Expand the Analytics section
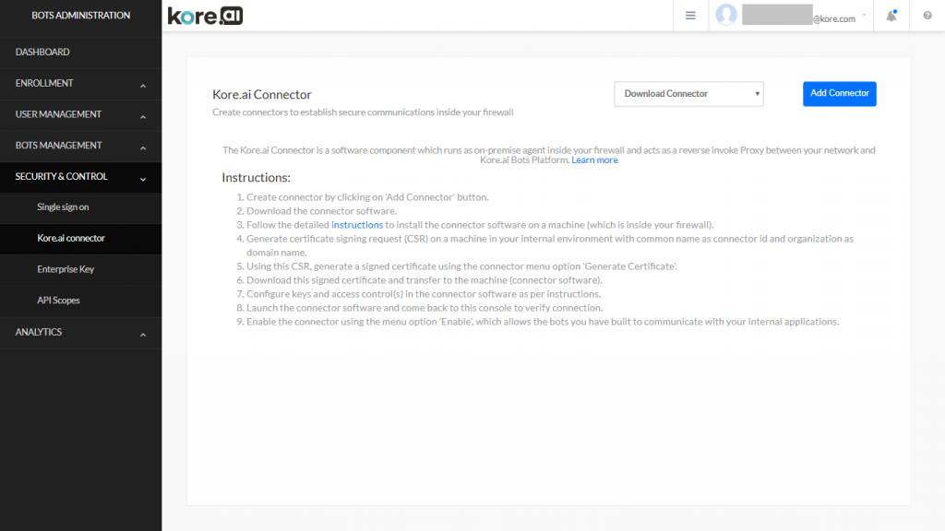The width and height of the screenshot is (945, 531). click(x=81, y=331)
